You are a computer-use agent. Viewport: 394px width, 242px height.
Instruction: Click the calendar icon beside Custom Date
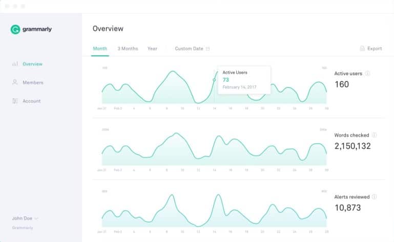tap(208, 49)
